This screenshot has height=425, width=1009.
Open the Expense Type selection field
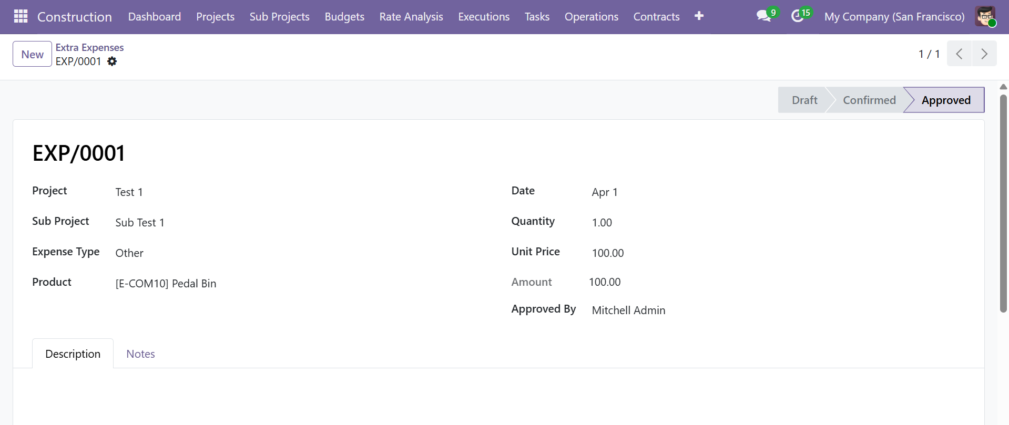pyautogui.click(x=129, y=253)
